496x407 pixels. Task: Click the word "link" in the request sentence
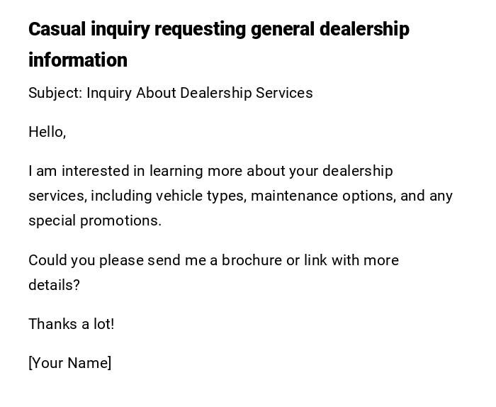pos(315,260)
